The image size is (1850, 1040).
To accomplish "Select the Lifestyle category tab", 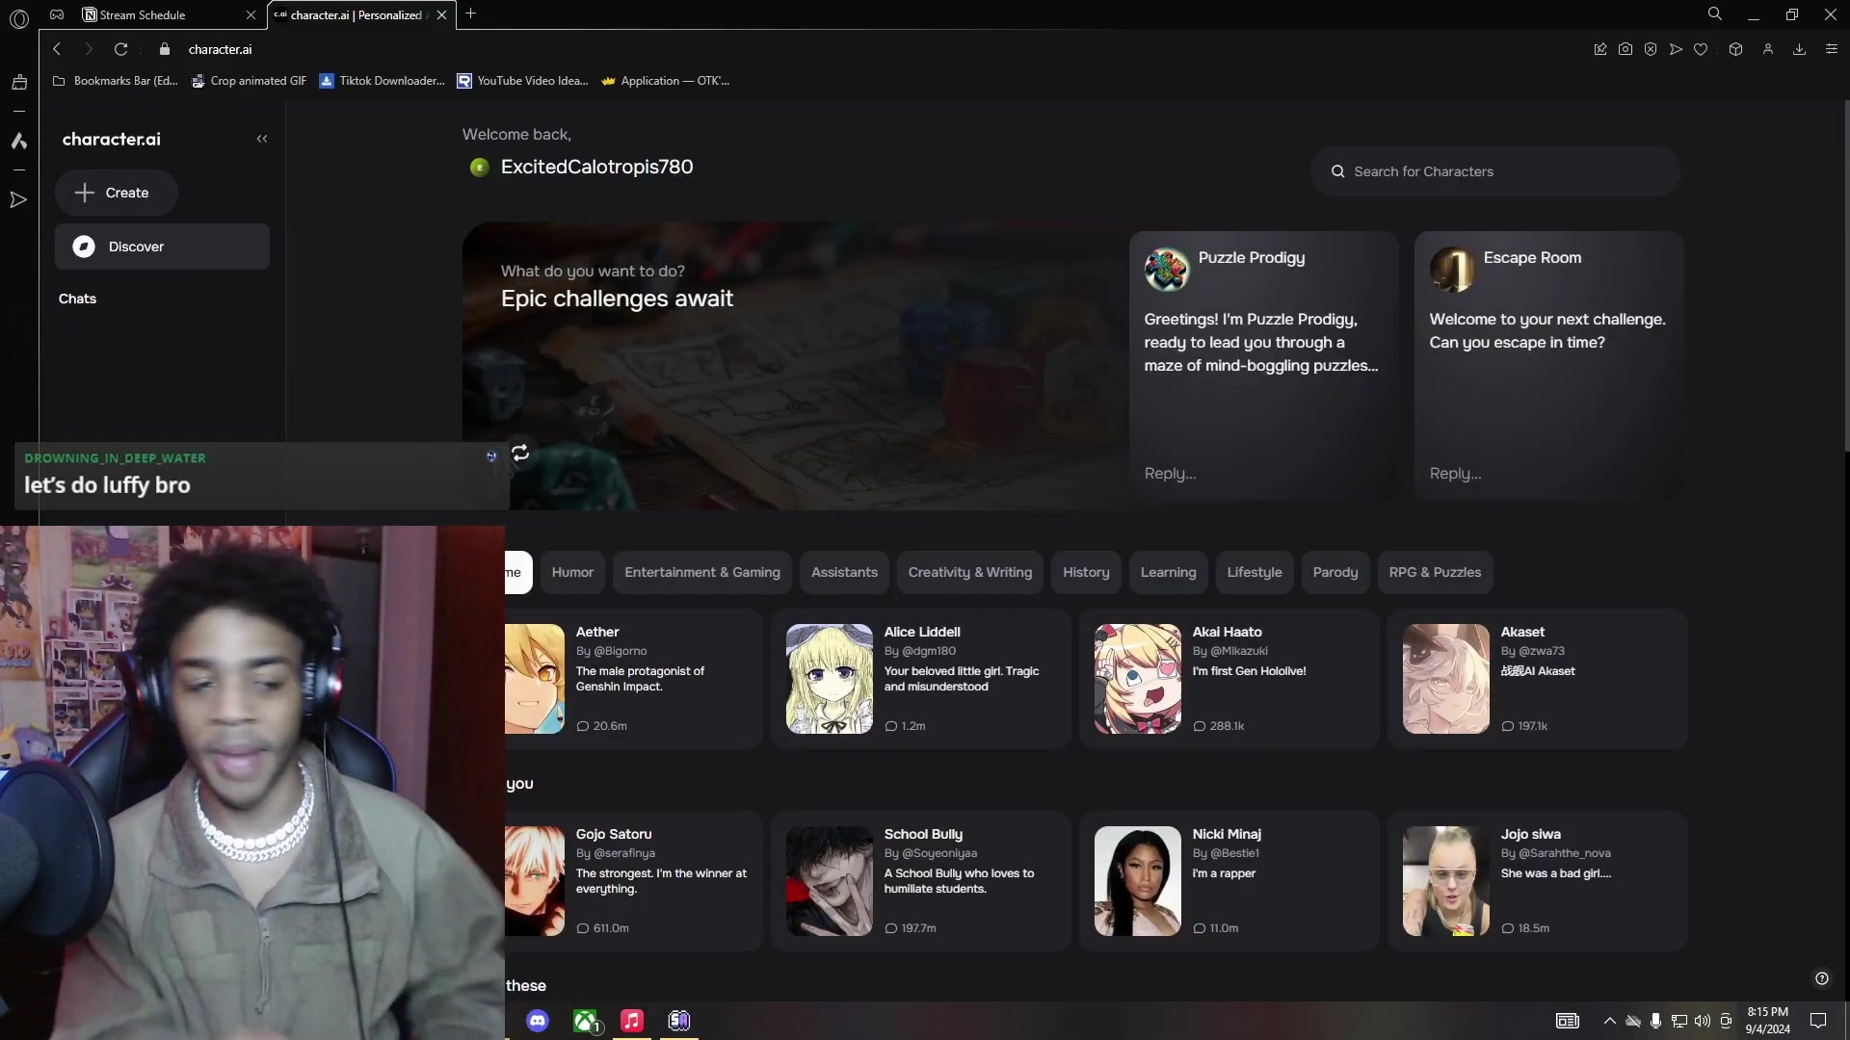I will click(x=1255, y=572).
